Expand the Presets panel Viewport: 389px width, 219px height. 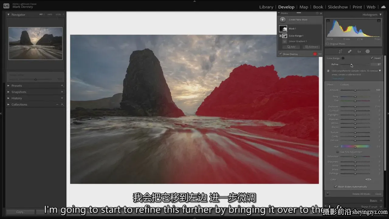9,86
